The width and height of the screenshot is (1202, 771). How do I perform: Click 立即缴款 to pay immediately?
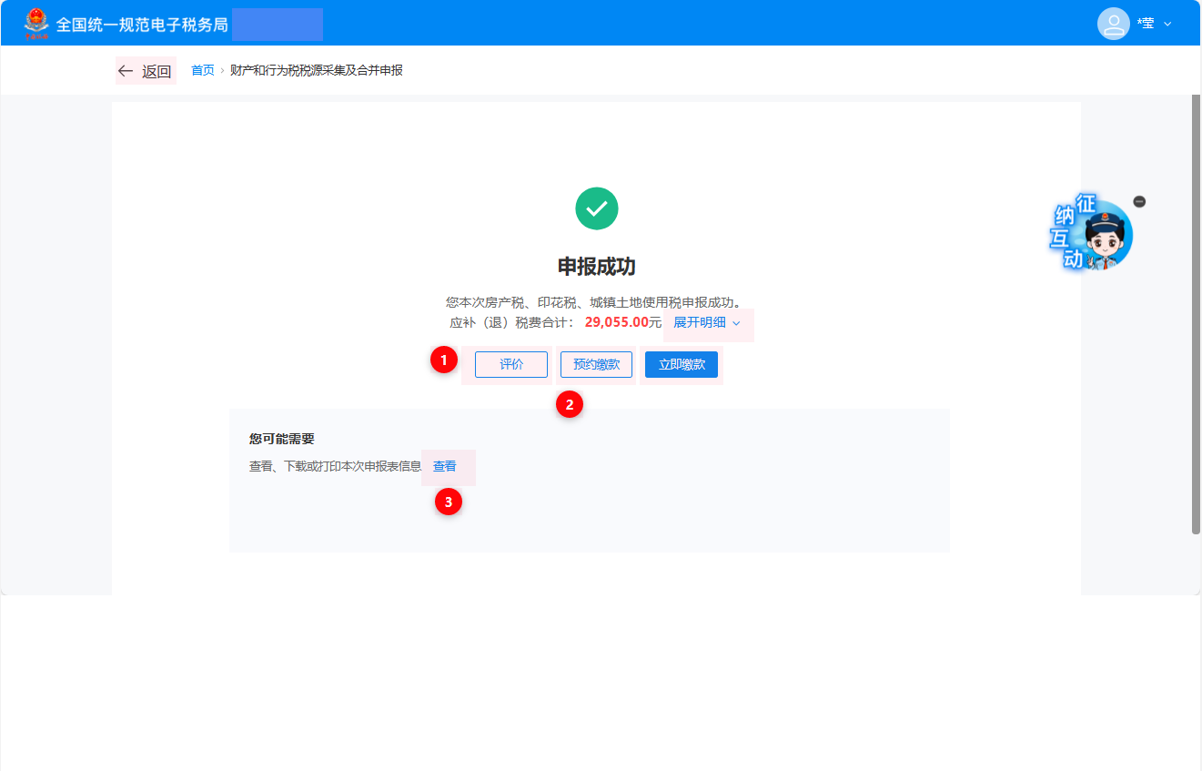point(681,364)
